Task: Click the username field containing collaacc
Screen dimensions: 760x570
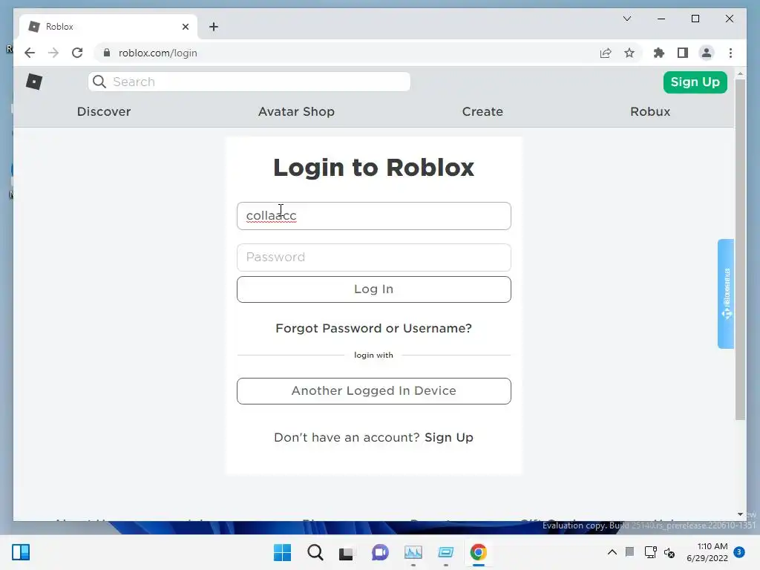Action: pyautogui.click(x=374, y=216)
